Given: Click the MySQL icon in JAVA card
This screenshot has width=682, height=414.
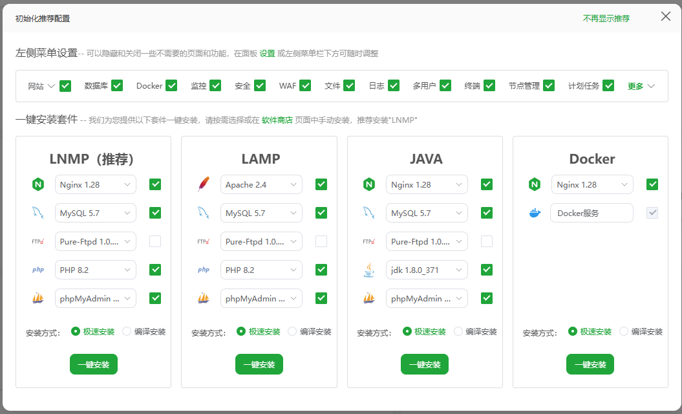Looking at the screenshot, I should 369,213.
